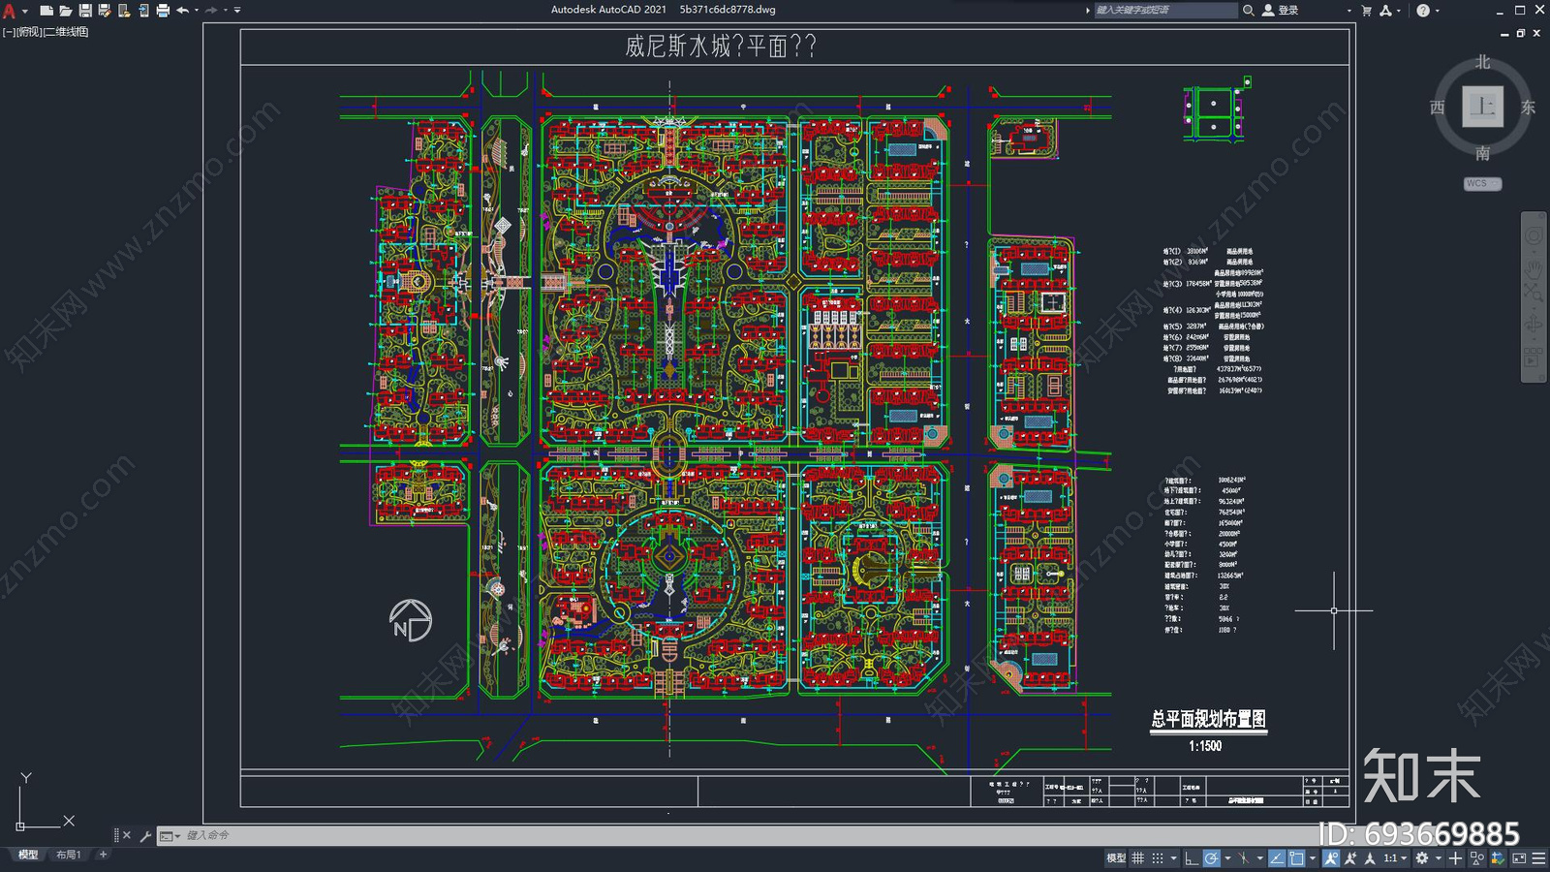The height and width of the screenshot is (872, 1550).
Task: Click the isolate objects icon on status bar
Action: (x=1477, y=858)
